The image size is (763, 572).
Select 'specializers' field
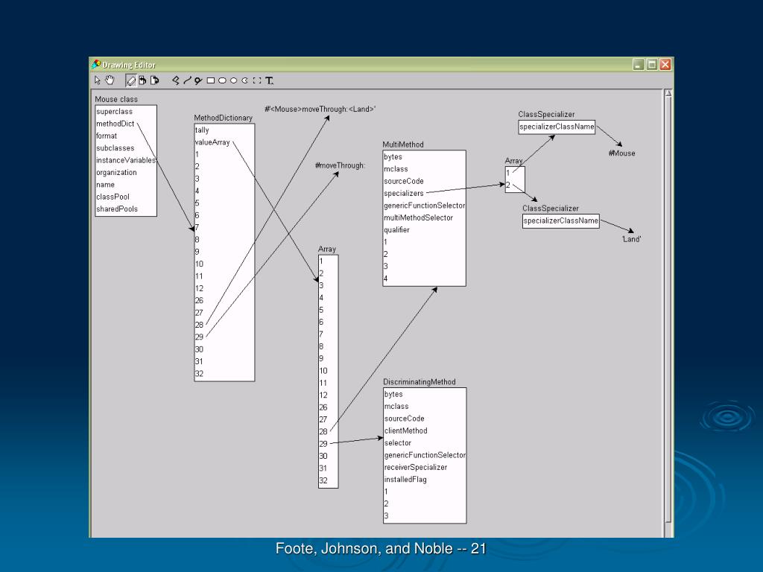404,193
